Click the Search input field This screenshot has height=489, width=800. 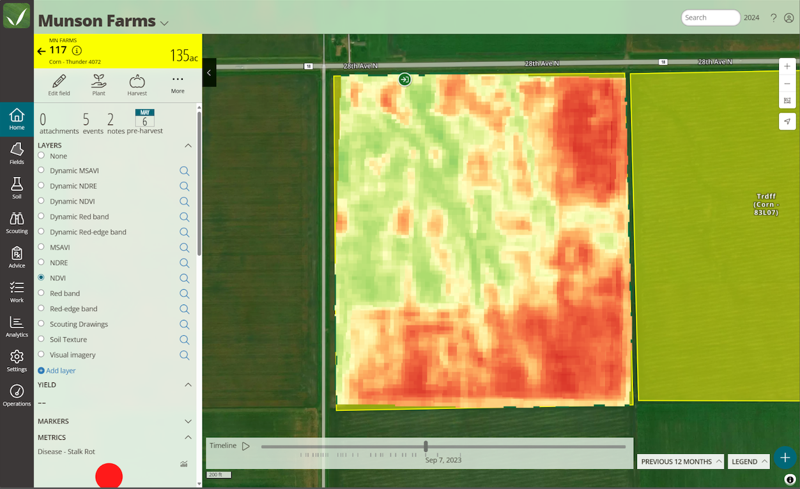(711, 18)
